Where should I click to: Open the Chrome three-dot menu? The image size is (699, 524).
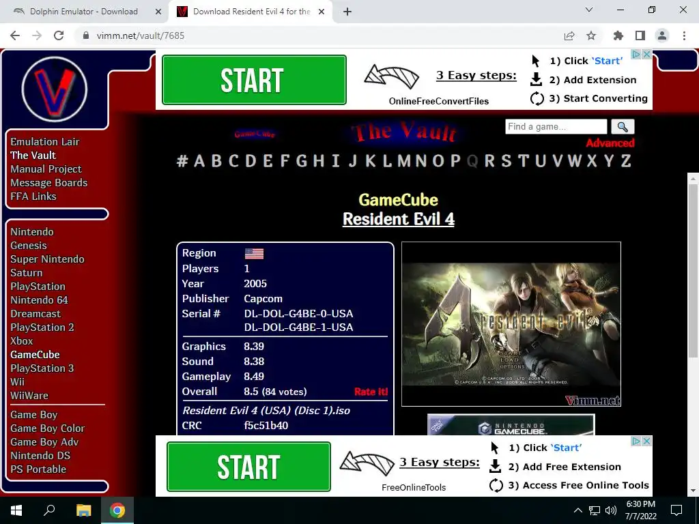point(684,35)
